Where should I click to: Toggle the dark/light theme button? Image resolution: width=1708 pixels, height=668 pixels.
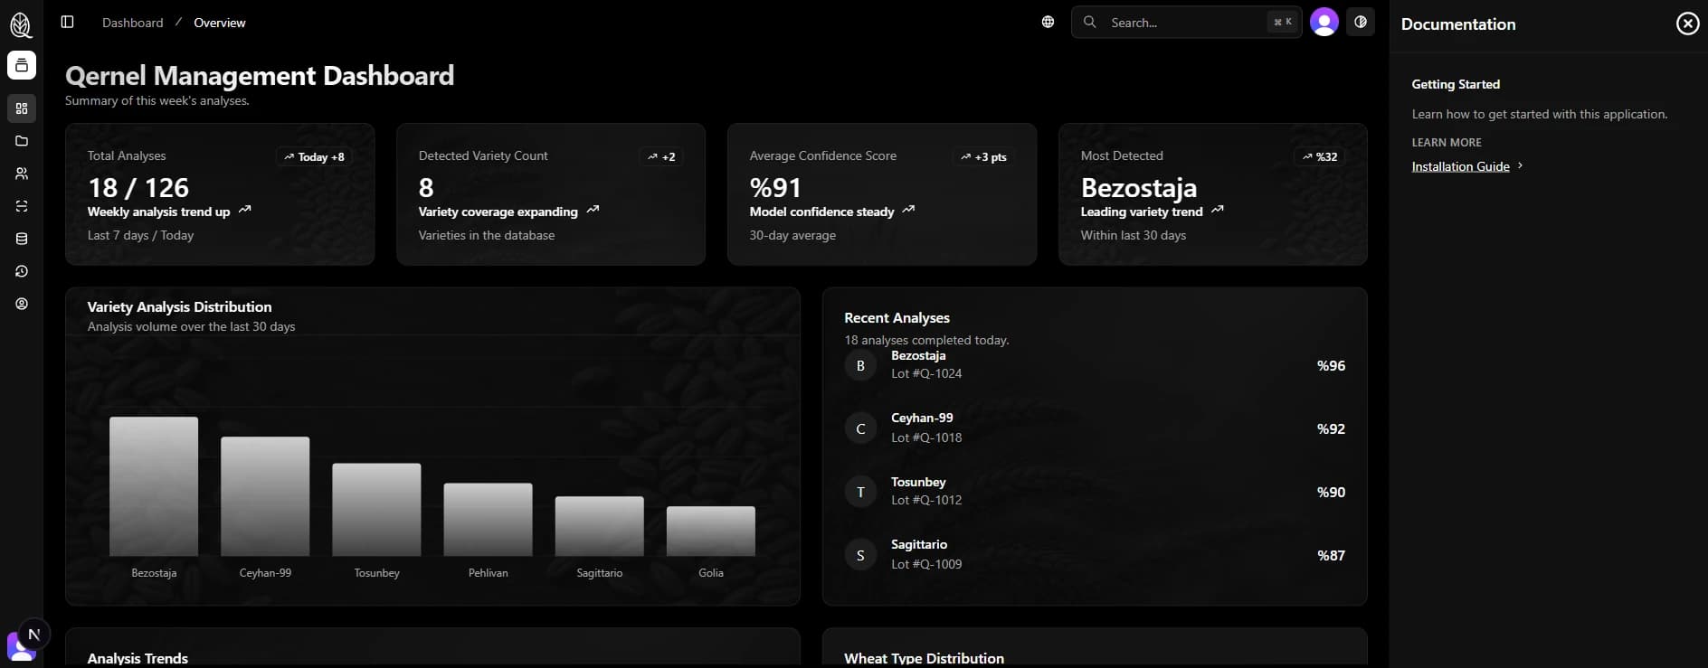click(1360, 22)
